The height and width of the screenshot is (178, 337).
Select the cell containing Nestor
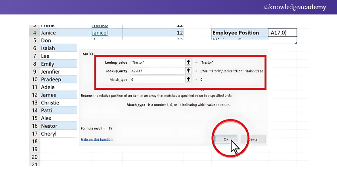click(x=57, y=126)
